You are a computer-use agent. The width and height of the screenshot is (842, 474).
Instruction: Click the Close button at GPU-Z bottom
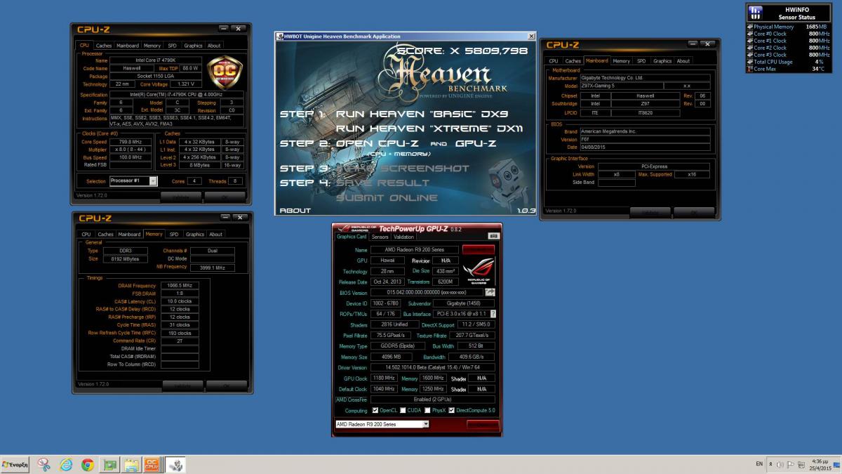coord(482,424)
